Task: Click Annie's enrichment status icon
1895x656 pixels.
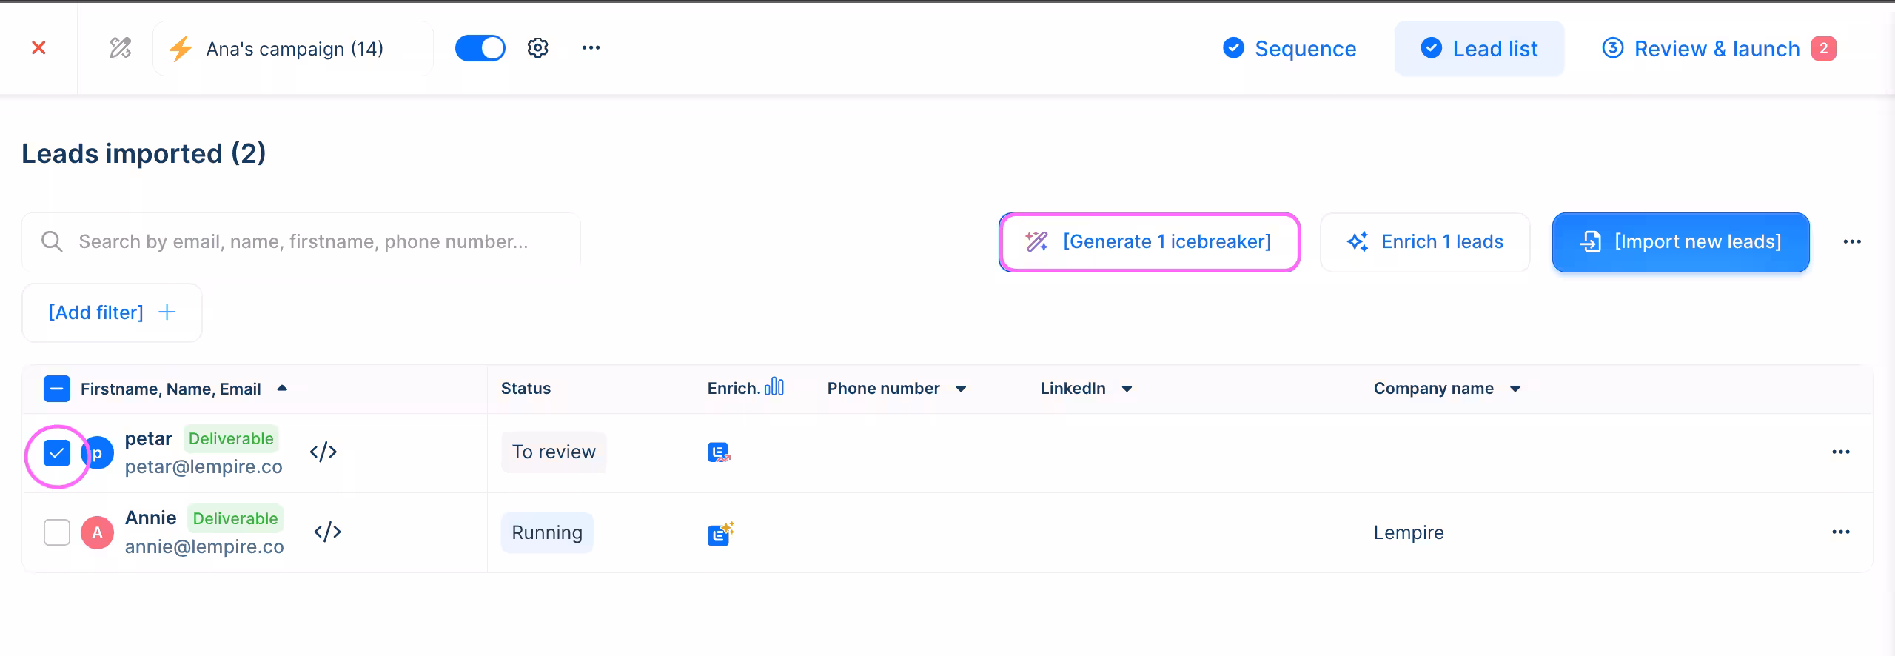Action: pos(720,533)
